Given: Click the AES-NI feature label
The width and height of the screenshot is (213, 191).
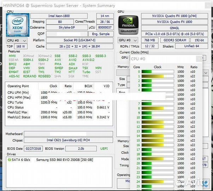Looking at the screenshot, I should (14, 76).
